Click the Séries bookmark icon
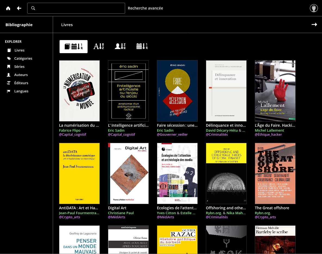The image size is (322, 254). 9,67
